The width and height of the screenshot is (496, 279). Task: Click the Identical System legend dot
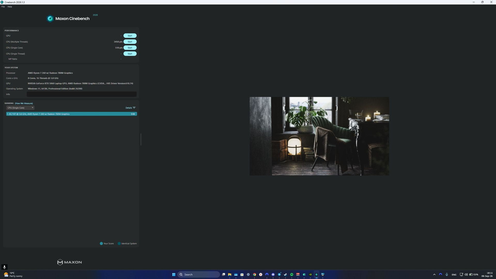pyautogui.click(x=119, y=244)
